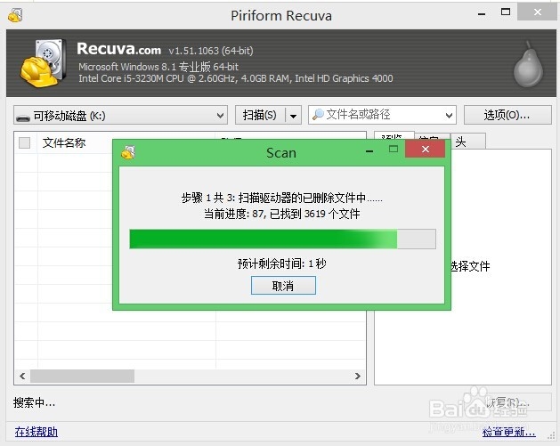
Task: Click the removable disk drive icon
Action: 23,117
